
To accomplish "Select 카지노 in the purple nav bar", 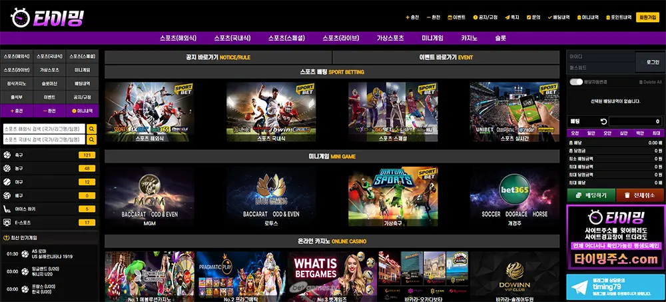I will 470,38.
